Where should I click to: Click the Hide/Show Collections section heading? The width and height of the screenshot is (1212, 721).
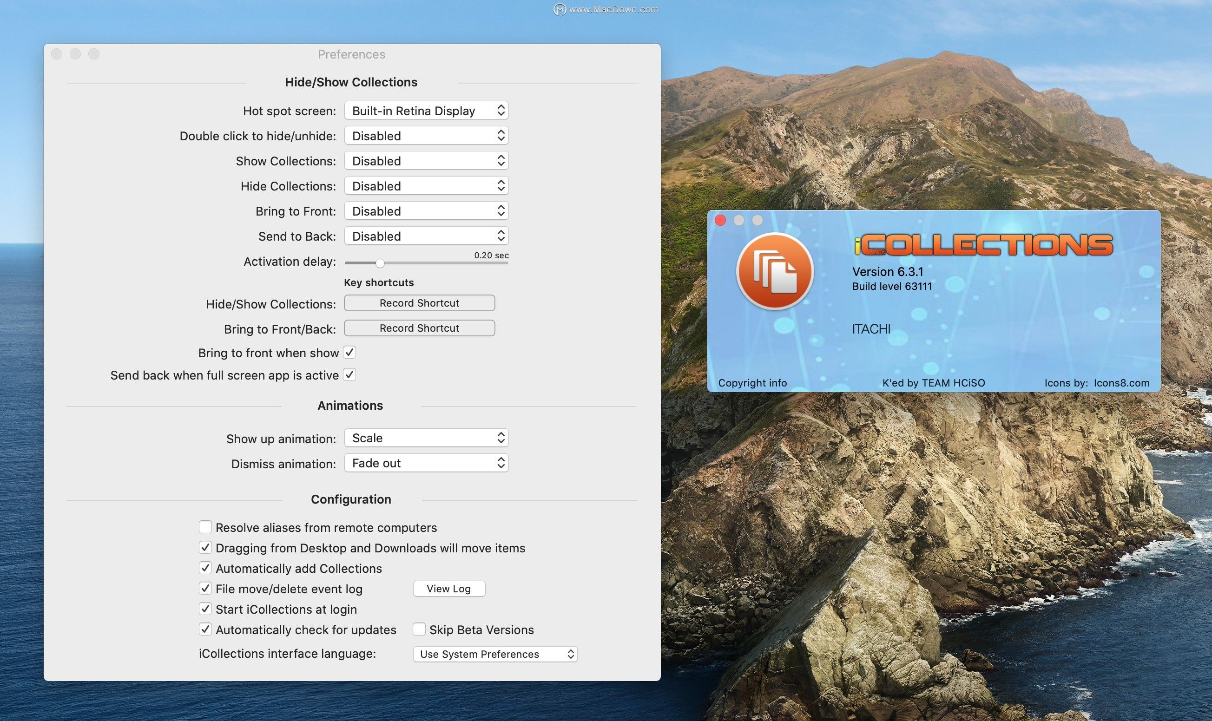(x=351, y=82)
